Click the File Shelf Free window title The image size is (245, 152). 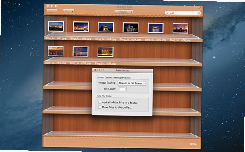[124, 7]
